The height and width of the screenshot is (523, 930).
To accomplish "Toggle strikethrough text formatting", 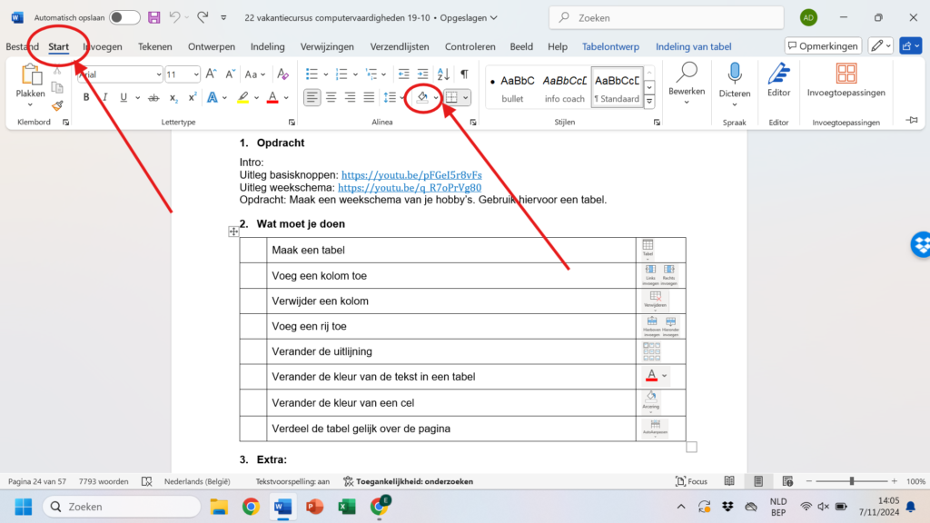I will click(x=153, y=97).
